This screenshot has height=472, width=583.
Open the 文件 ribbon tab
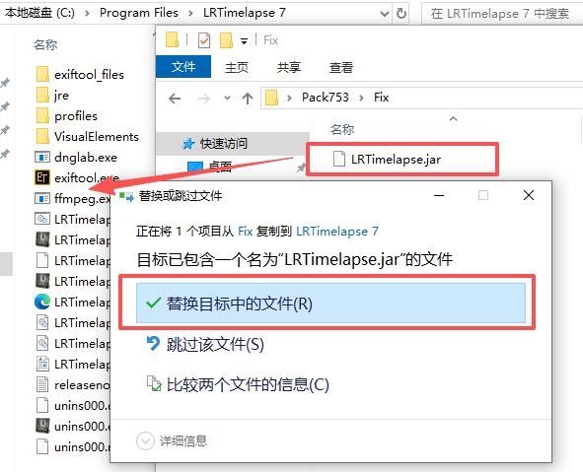183,67
